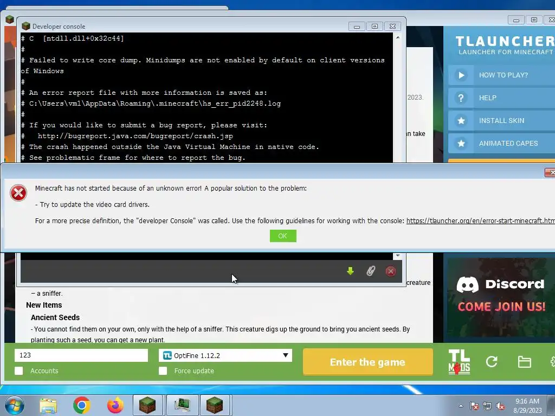This screenshot has height=416, width=555.
Task: Click the play triangle icon beside HOW TO PLAY?
Action: [x=461, y=75]
